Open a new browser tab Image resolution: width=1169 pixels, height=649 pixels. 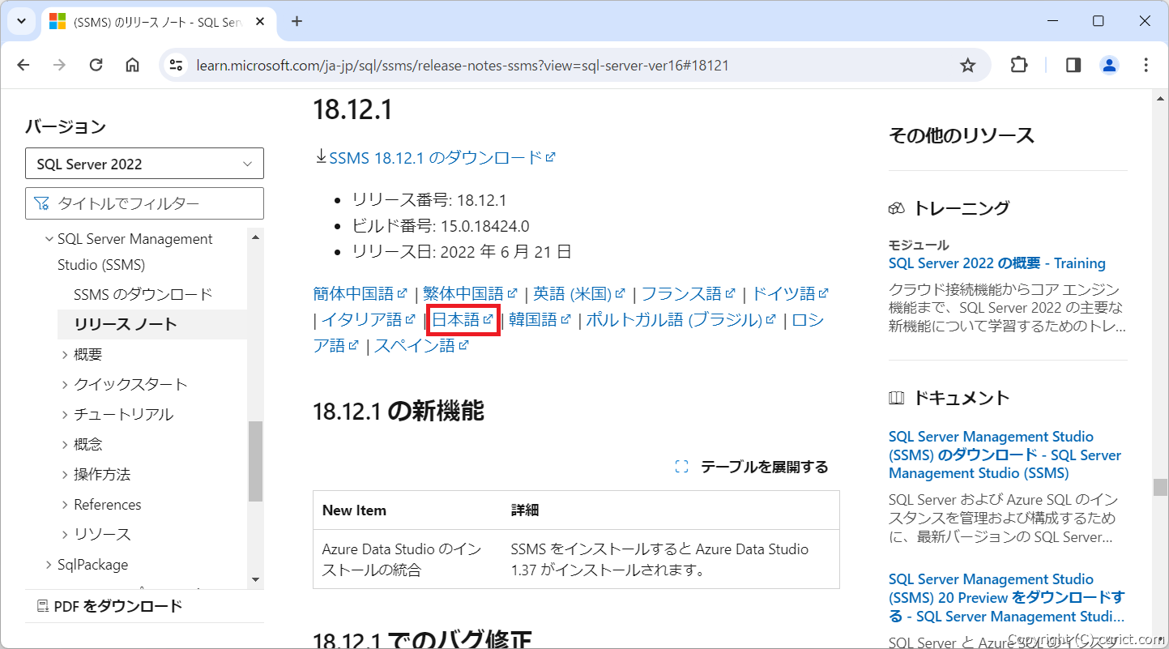pos(297,21)
